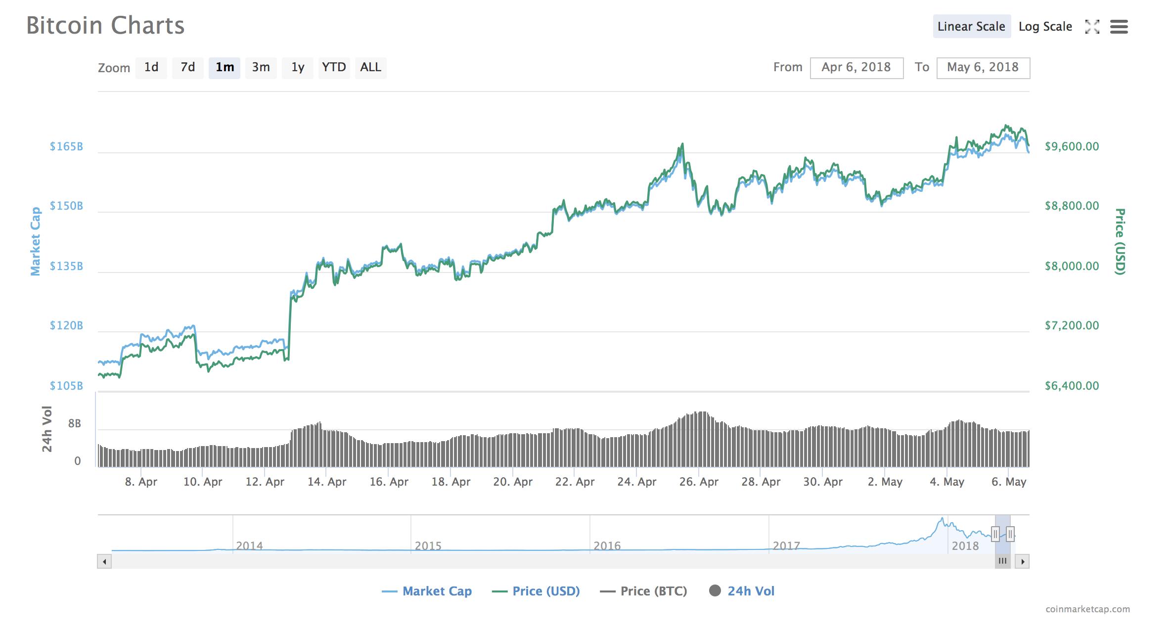
Task: Click the 6. May date axis label
Action: coord(1009,482)
